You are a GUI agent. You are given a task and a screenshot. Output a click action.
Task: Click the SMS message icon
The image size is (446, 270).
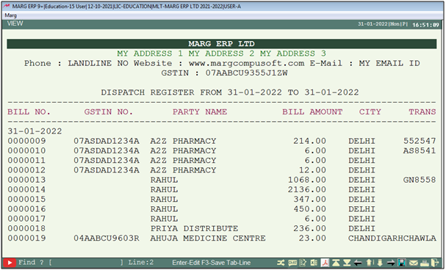pos(292,263)
